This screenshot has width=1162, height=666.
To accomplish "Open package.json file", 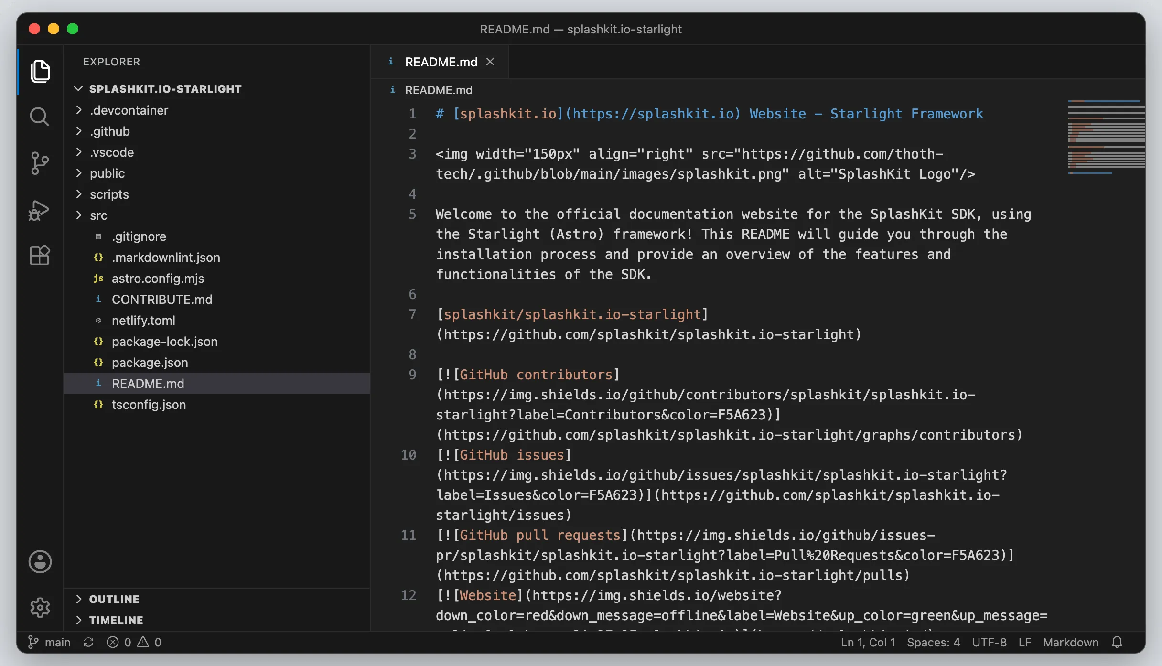I will pos(217,363).
